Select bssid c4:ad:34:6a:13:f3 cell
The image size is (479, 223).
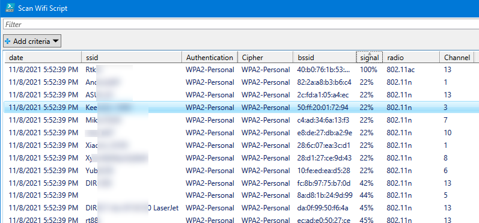coord(323,120)
